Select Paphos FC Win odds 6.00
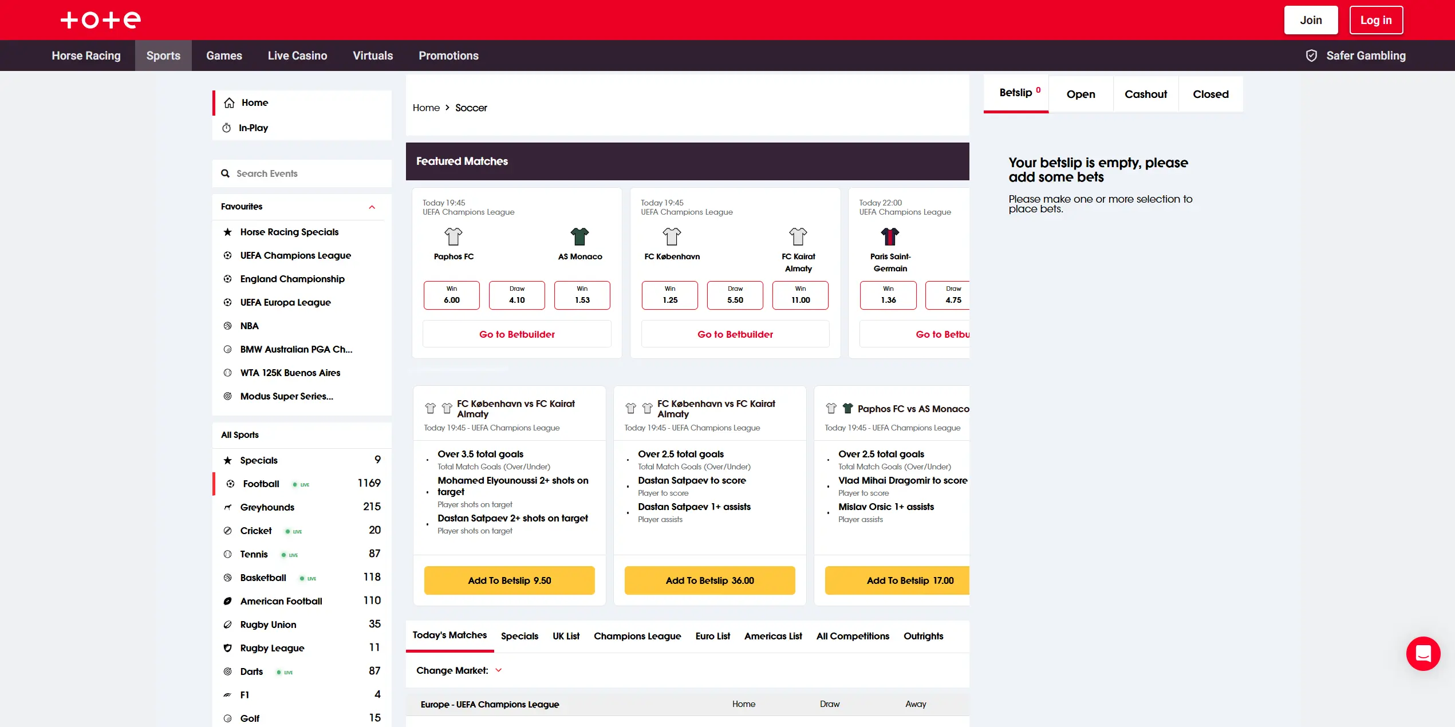 (x=451, y=295)
